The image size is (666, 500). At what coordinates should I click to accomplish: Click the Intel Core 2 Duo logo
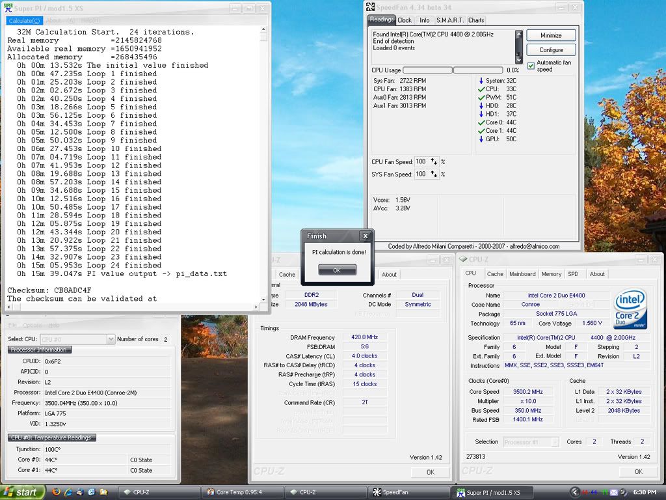coord(630,309)
